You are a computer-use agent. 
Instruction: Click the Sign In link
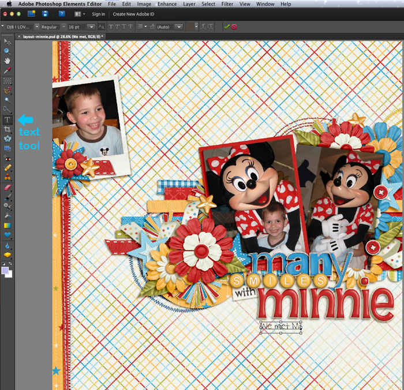99,14
